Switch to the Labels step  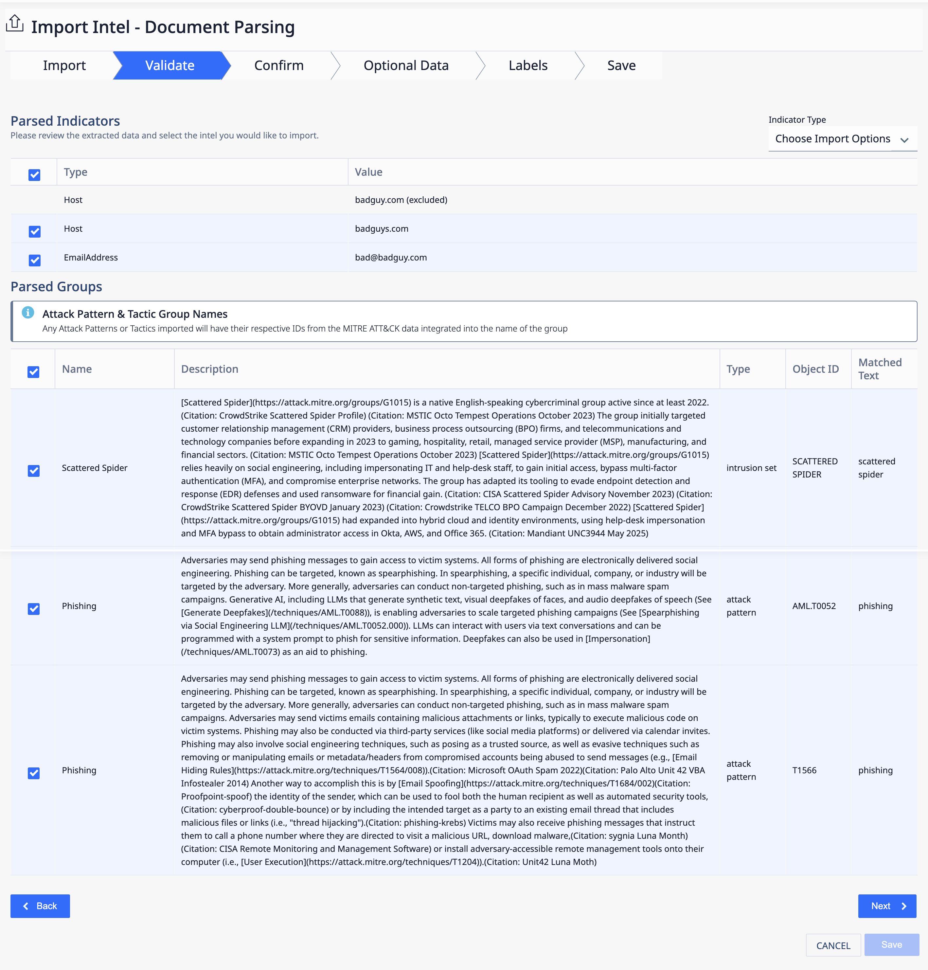528,65
